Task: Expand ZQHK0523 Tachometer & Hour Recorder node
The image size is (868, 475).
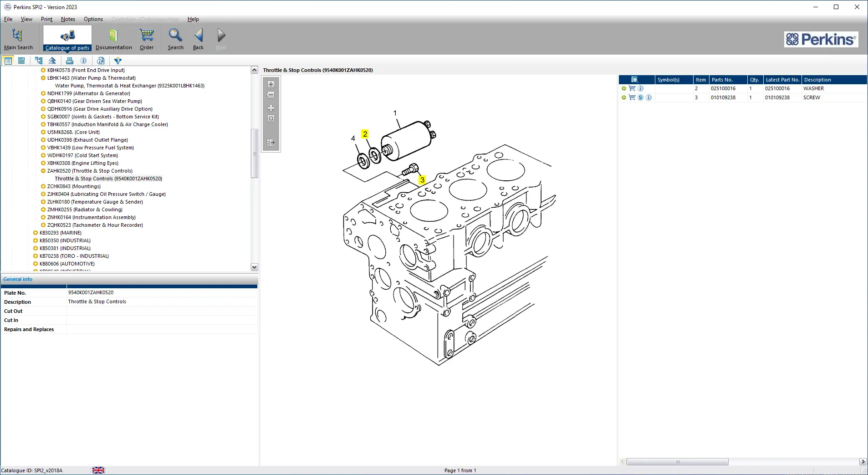Action: (x=43, y=225)
